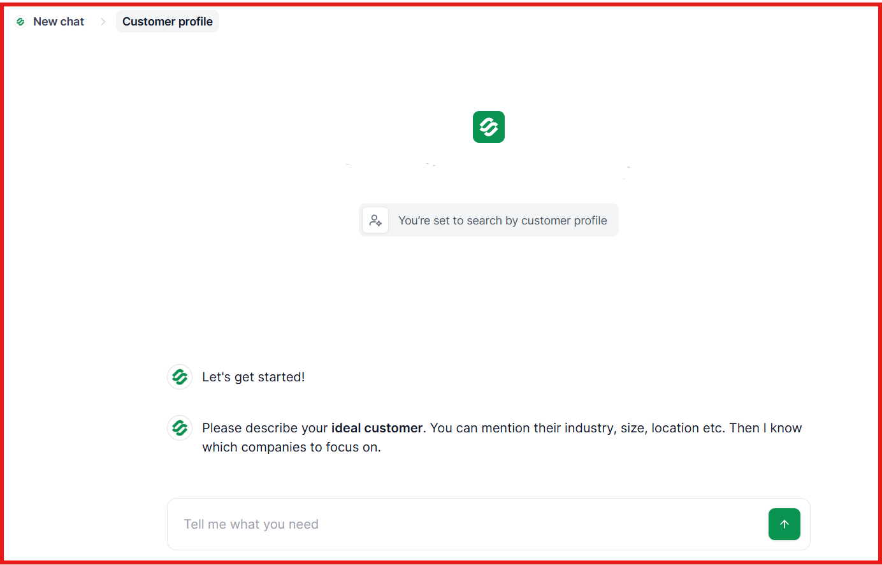This screenshot has height=565, width=882.
Task: Click the avatar next to the ideal customer message
Action: (x=180, y=428)
